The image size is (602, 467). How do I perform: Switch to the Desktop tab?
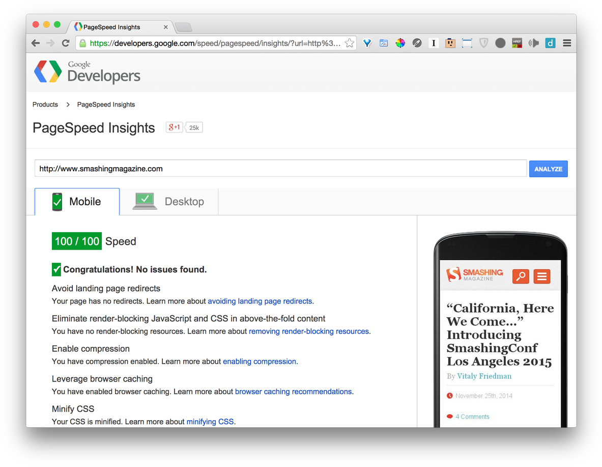(169, 202)
